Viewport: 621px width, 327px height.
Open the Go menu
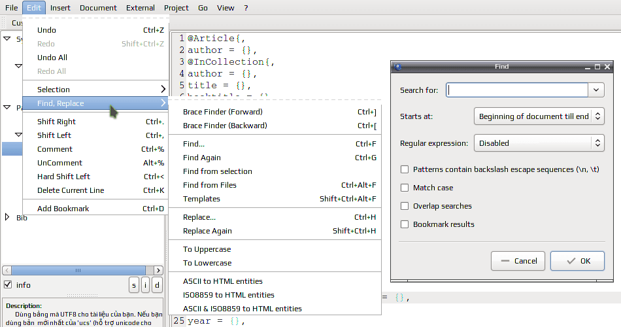[x=203, y=8]
